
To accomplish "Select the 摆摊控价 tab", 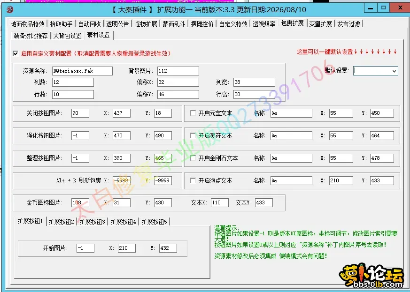I will coord(202,24).
